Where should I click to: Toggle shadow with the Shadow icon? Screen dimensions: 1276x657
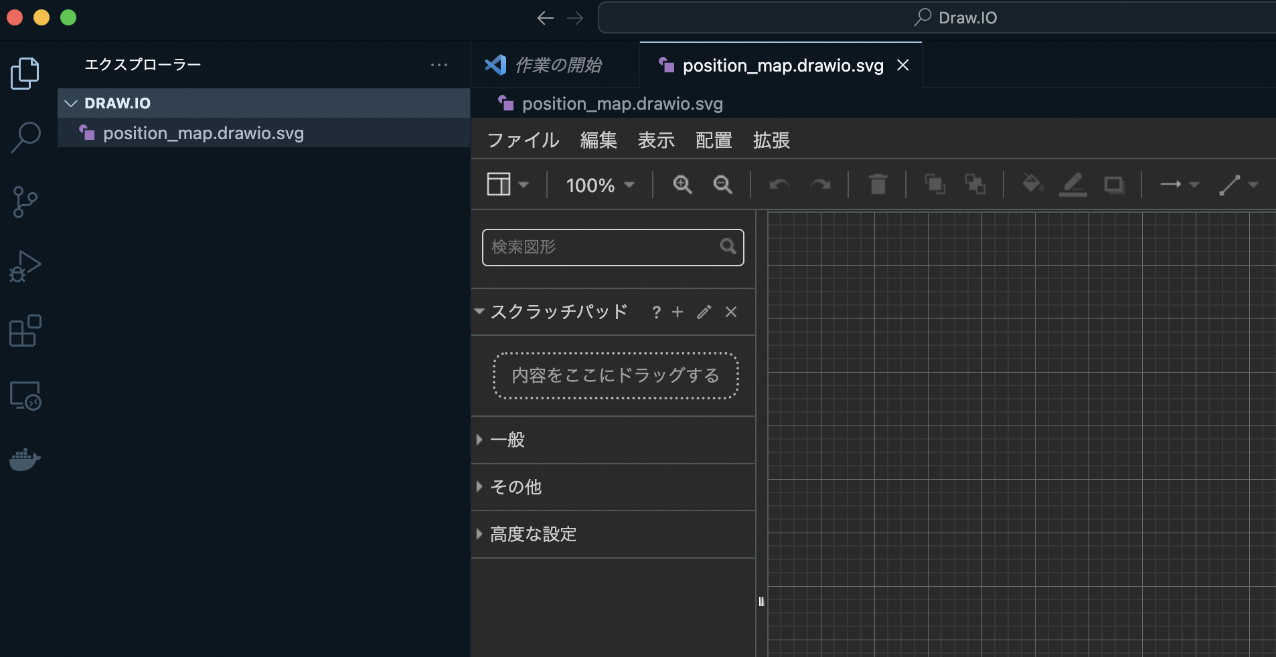click(x=1113, y=185)
